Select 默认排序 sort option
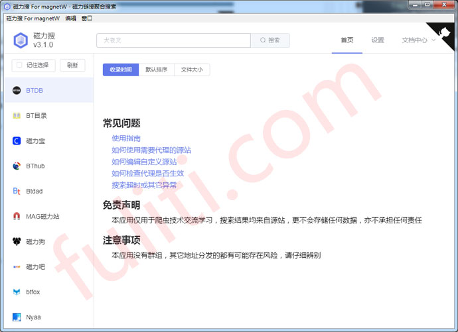 point(157,70)
